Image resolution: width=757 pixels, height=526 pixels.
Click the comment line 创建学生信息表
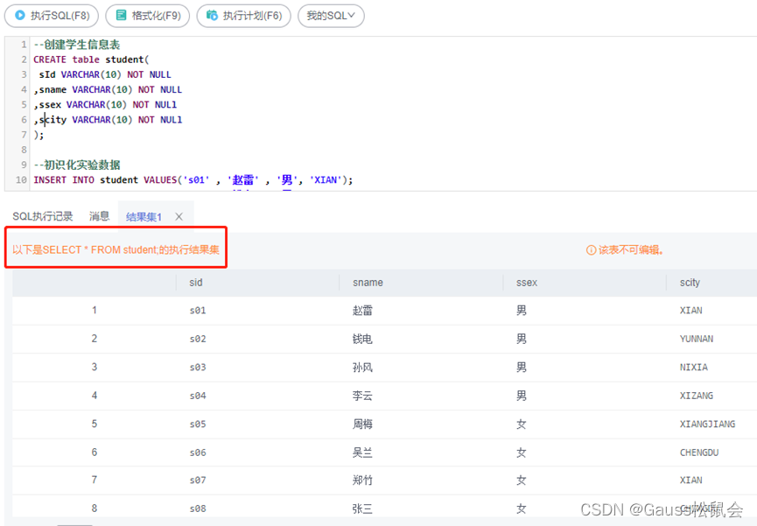pos(76,45)
